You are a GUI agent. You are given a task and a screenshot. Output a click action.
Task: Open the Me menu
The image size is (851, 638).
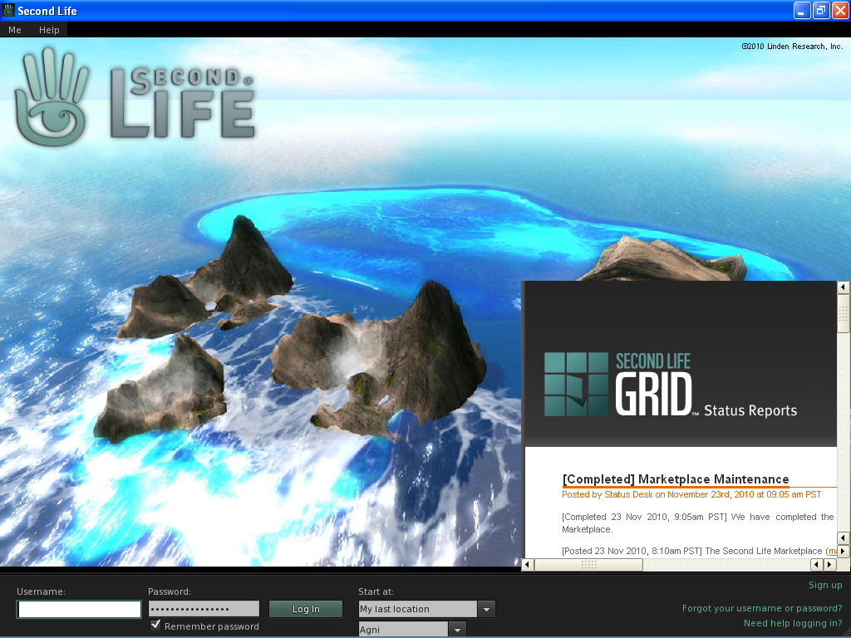15,30
